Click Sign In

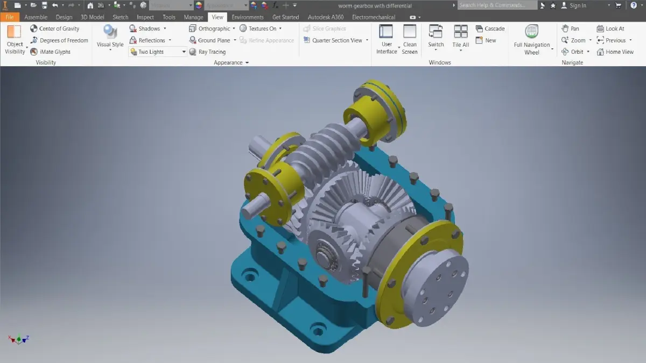[x=577, y=5]
